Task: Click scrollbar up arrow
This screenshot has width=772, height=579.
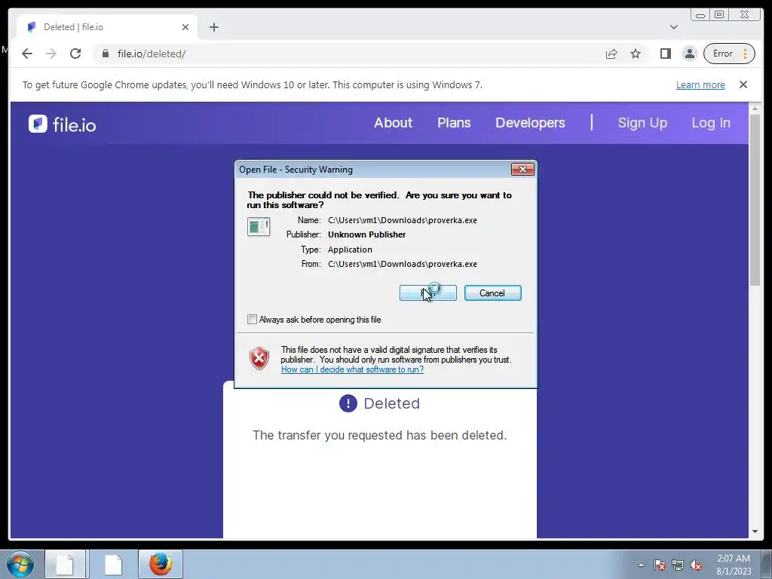Action: click(x=755, y=108)
